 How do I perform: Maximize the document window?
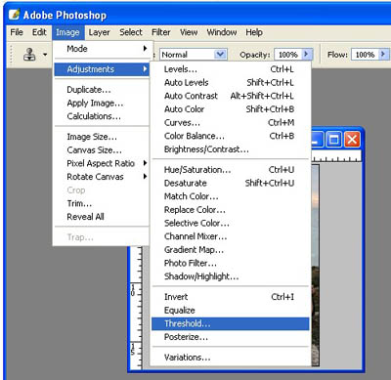[334, 140]
